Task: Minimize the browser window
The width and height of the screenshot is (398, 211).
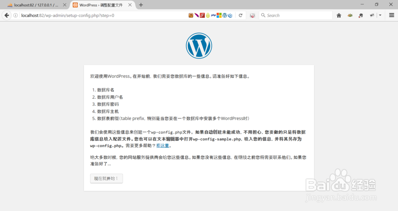Action: tap(362, 4)
